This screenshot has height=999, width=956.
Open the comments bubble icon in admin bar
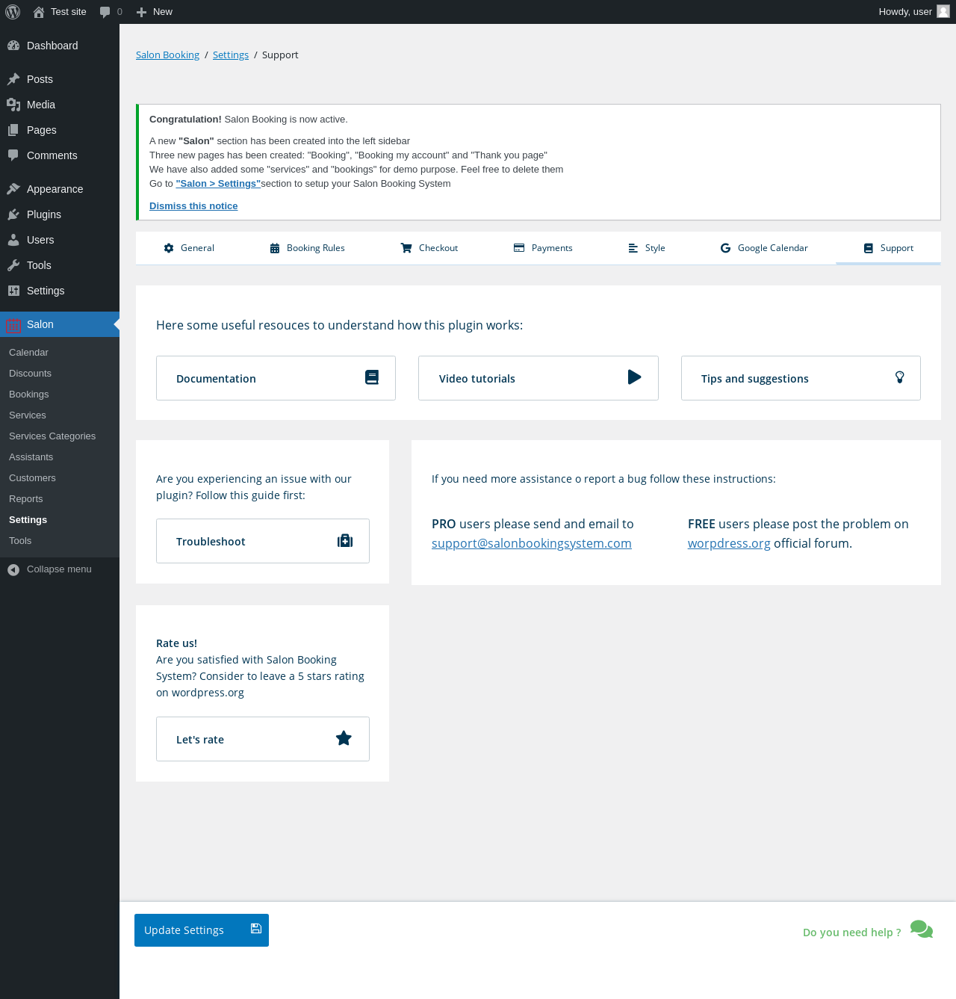tap(105, 12)
